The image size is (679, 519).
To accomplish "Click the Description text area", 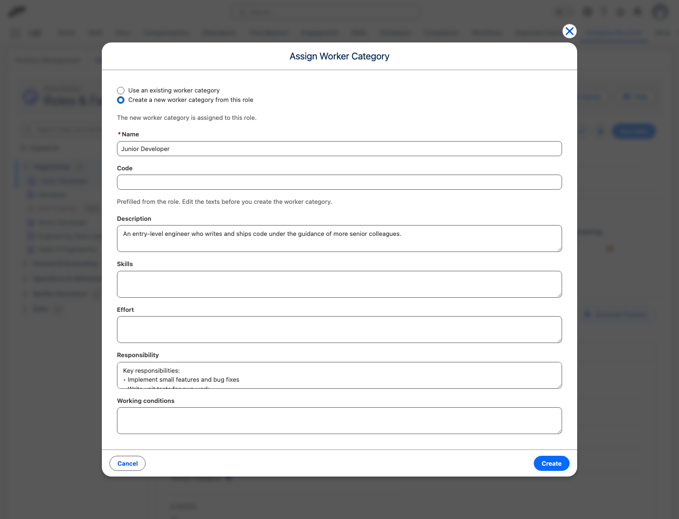I will click(x=339, y=238).
